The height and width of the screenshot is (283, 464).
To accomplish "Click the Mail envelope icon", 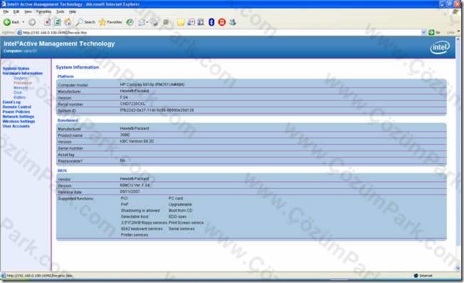I will tap(142, 22).
